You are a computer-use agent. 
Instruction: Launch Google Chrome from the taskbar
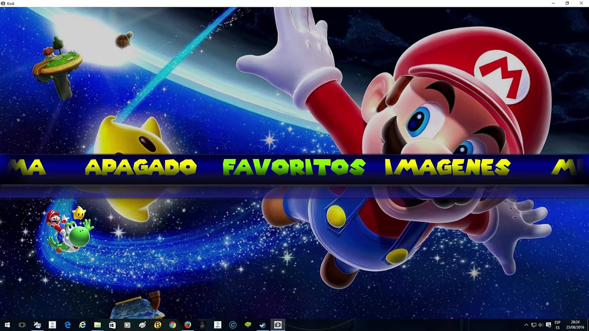click(x=173, y=325)
